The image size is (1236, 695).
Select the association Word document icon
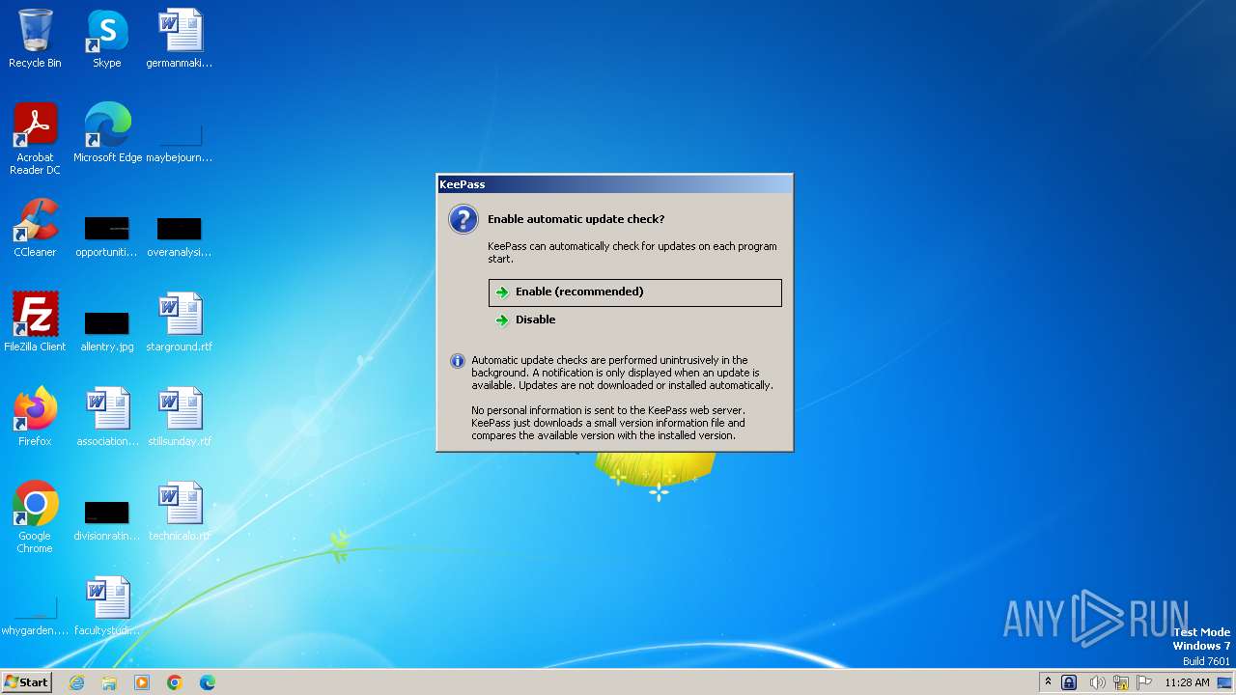tap(107, 417)
